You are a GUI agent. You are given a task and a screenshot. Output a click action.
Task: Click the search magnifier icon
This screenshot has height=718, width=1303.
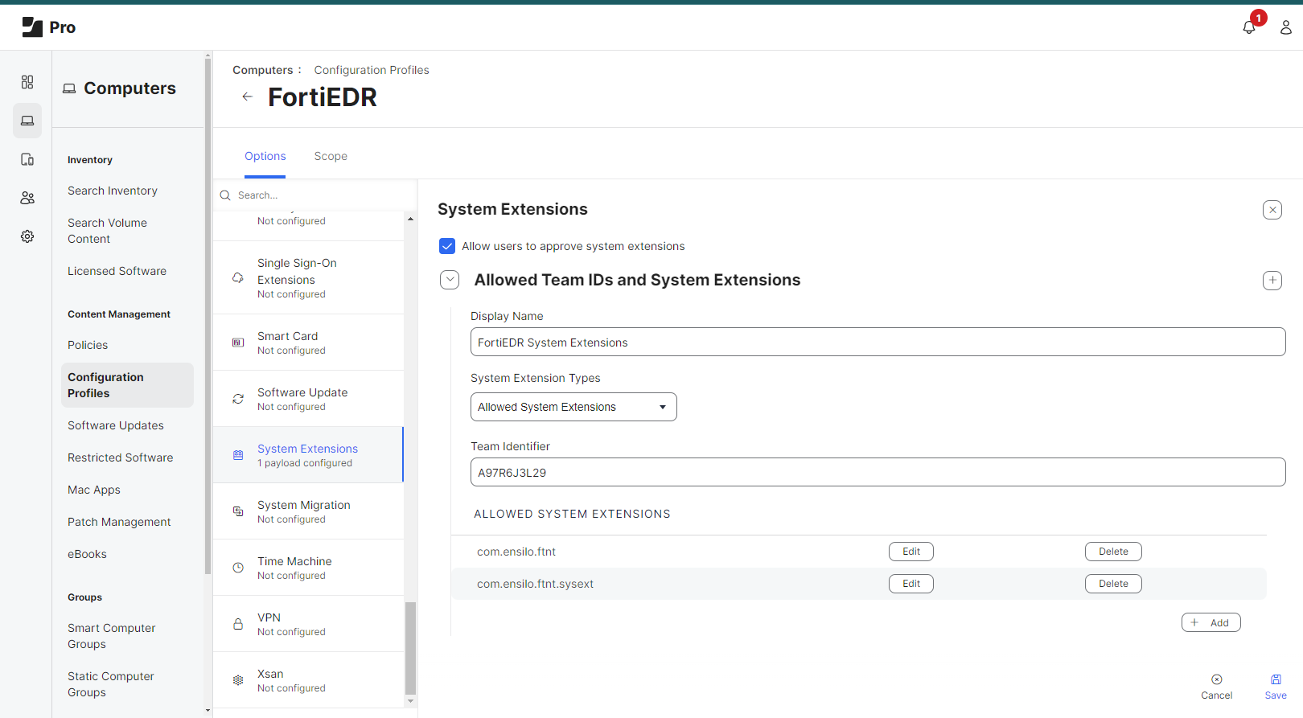pos(225,195)
